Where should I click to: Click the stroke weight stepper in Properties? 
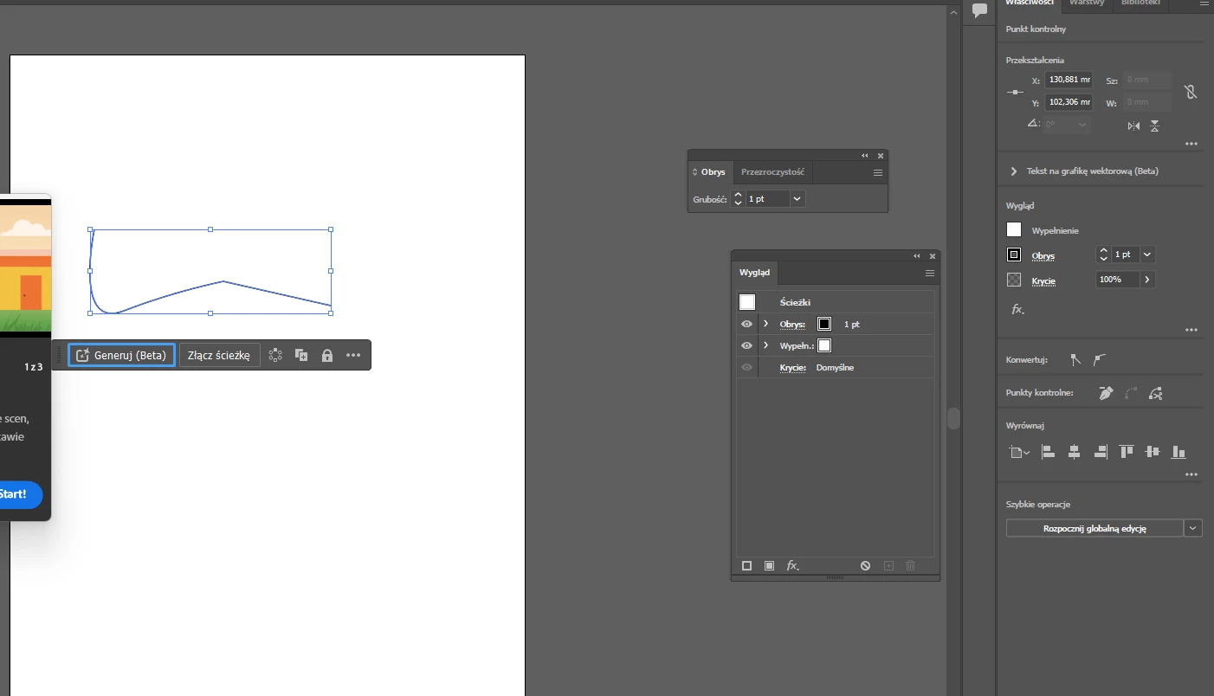click(x=1103, y=255)
